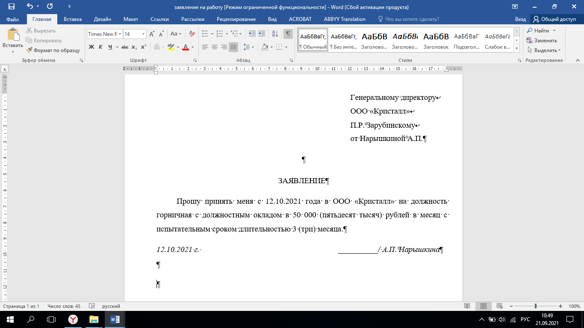Open the ABBYY Translation tab
This screenshot has width=584, height=328.
(x=345, y=19)
